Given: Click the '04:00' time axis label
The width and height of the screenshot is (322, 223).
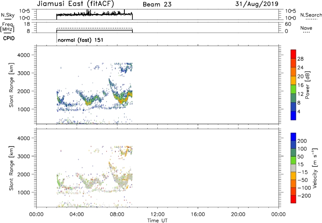Looking at the screenshot, I should click(76, 215).
